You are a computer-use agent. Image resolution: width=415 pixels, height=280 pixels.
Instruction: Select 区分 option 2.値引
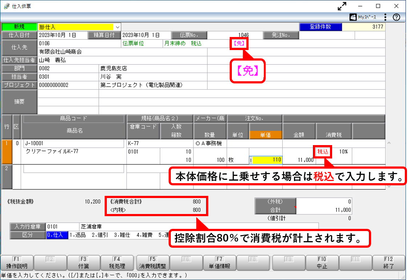pos(100,235)
